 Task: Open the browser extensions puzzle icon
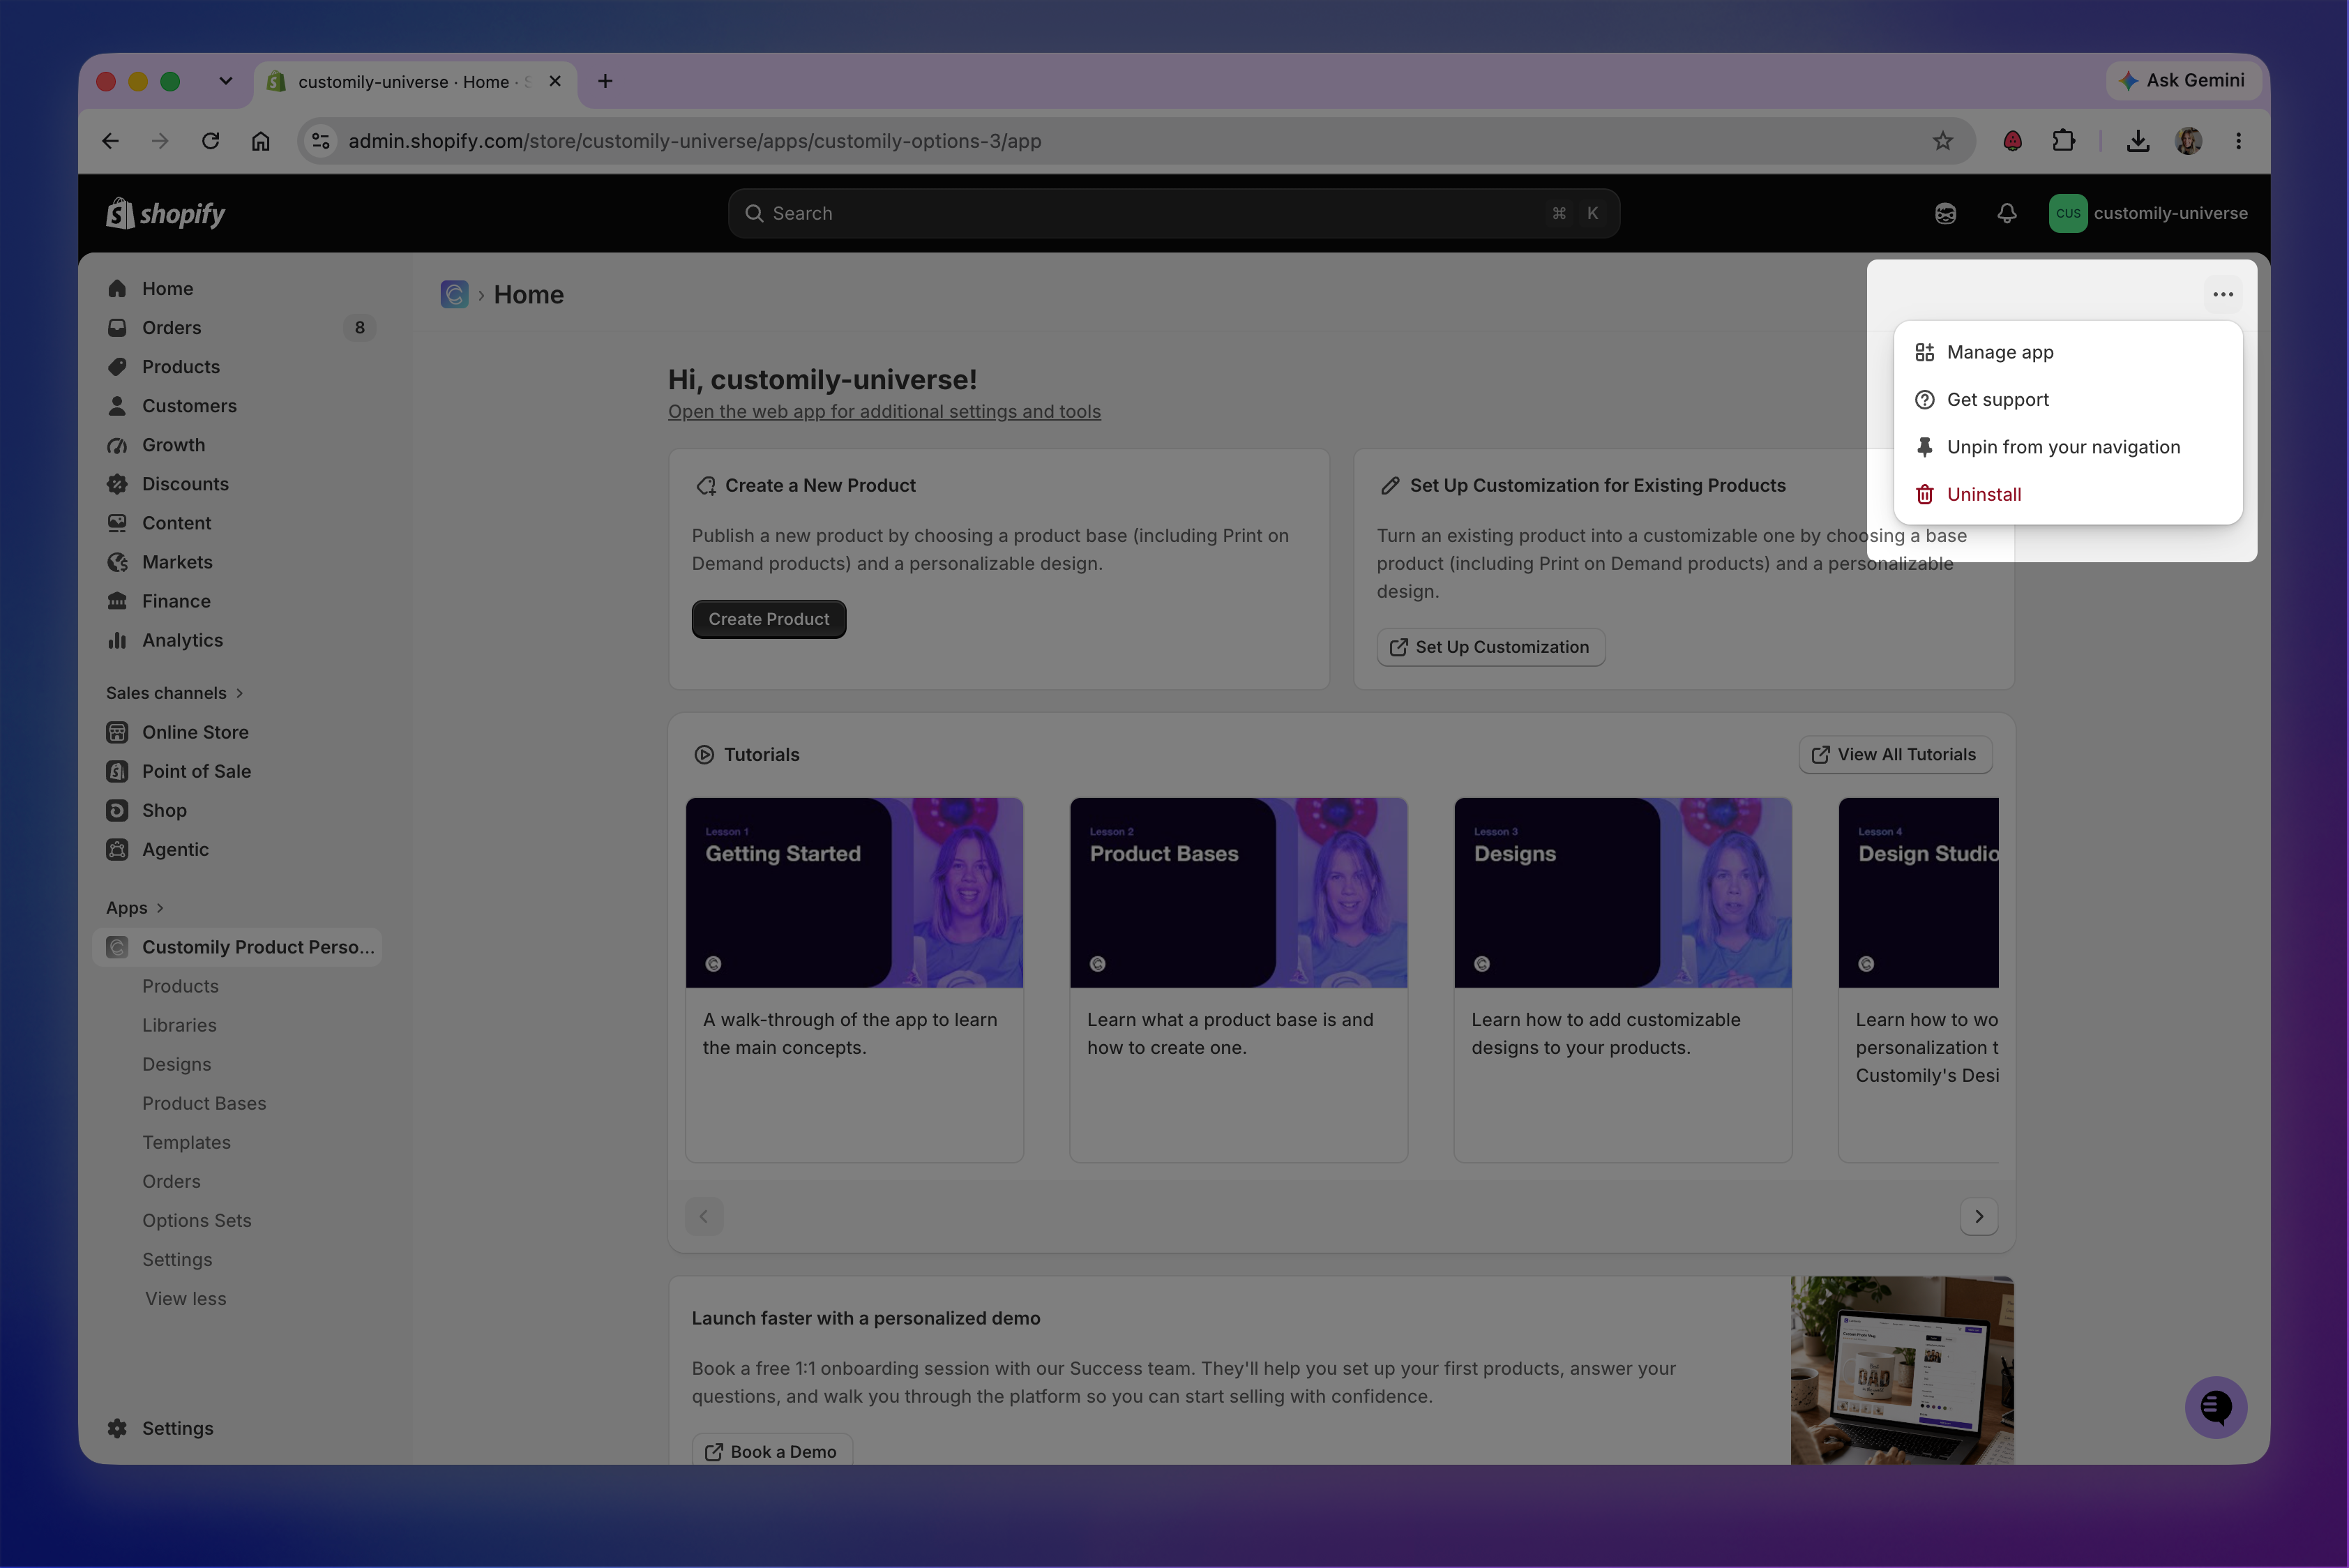(x=2063, y=141)
